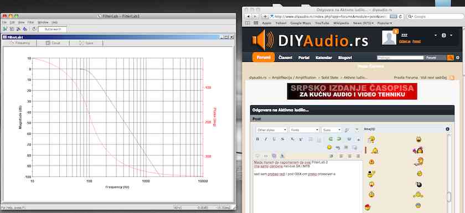Image resolution: width=465 pixels, height=213 pixels.
Task: Close the smilies sidebar with round icon
Action: coord(447,129)
